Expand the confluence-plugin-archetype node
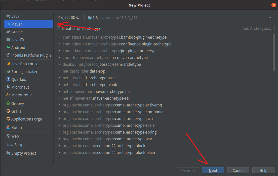The width and height of the screenshot is (278, 176). click(59, 44)
